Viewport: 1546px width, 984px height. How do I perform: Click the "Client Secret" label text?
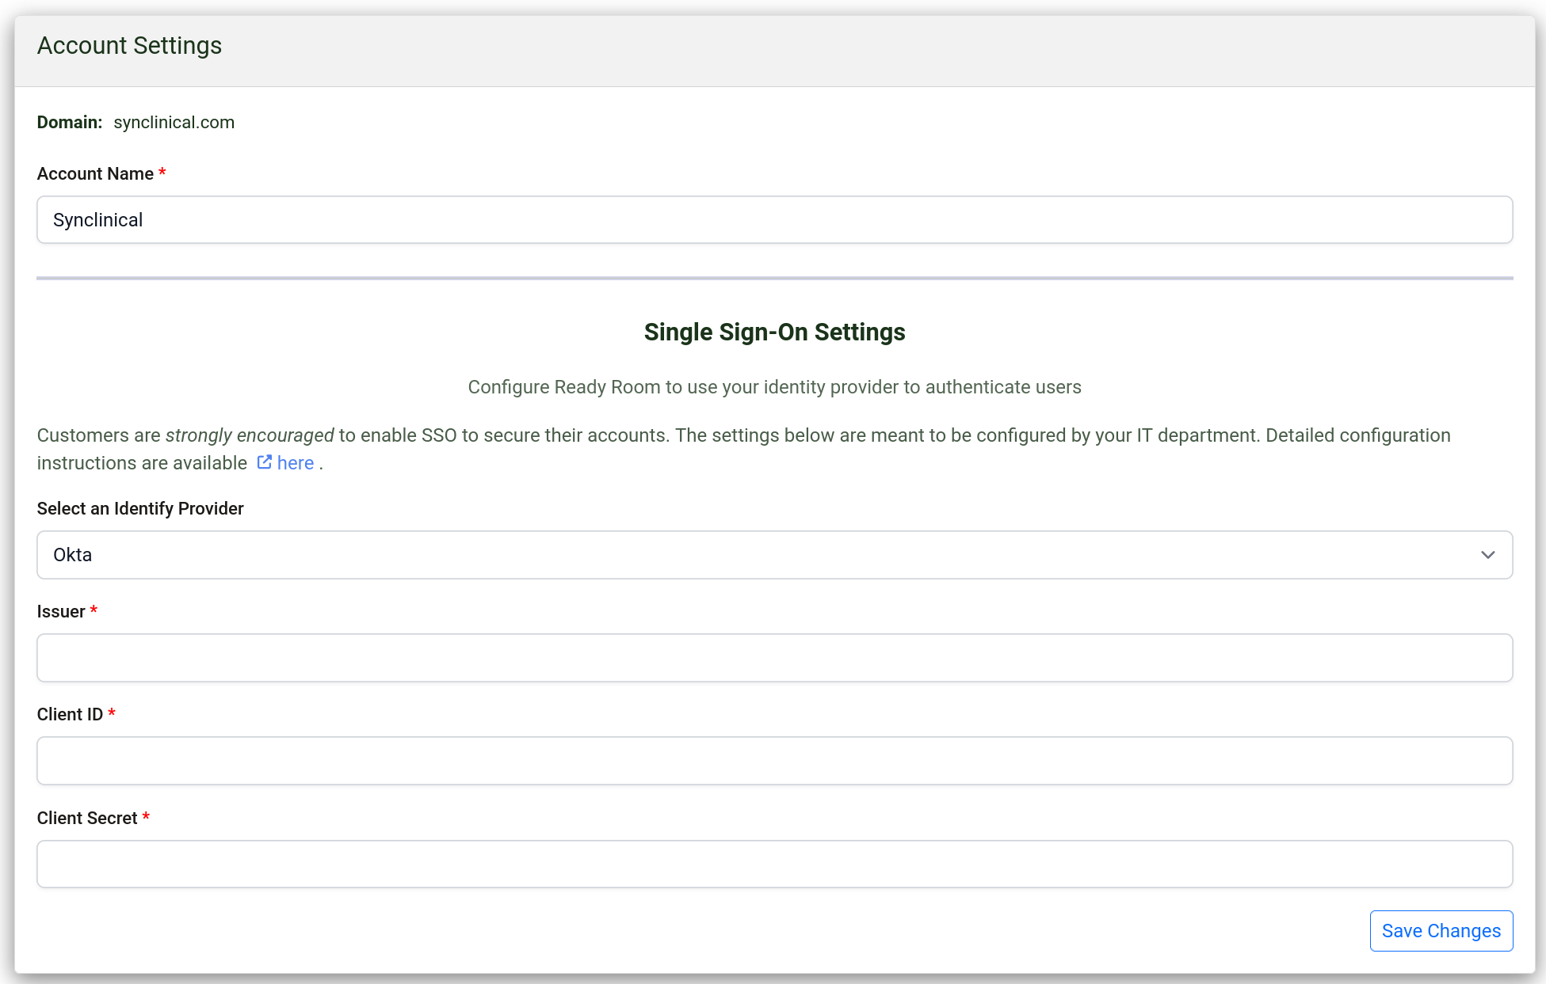(x=87, y=818)
